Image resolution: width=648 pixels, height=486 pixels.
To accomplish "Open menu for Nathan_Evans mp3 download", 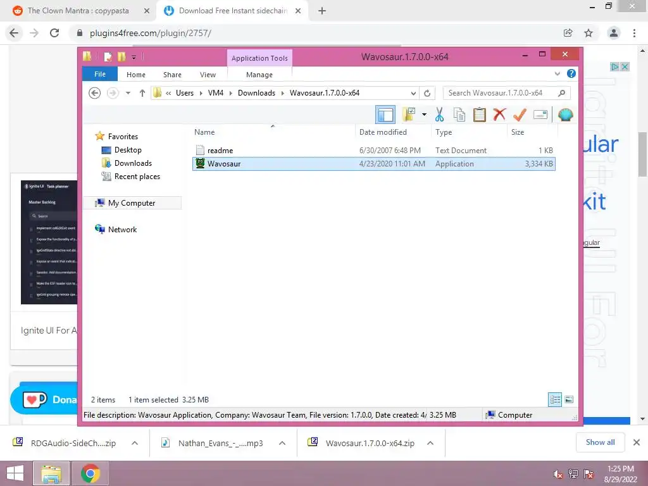I will click(x=282, y=443).
